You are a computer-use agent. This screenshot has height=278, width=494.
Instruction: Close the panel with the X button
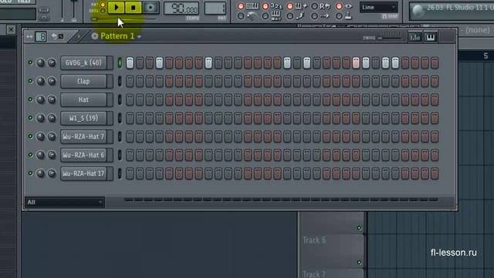click(11, 29)
